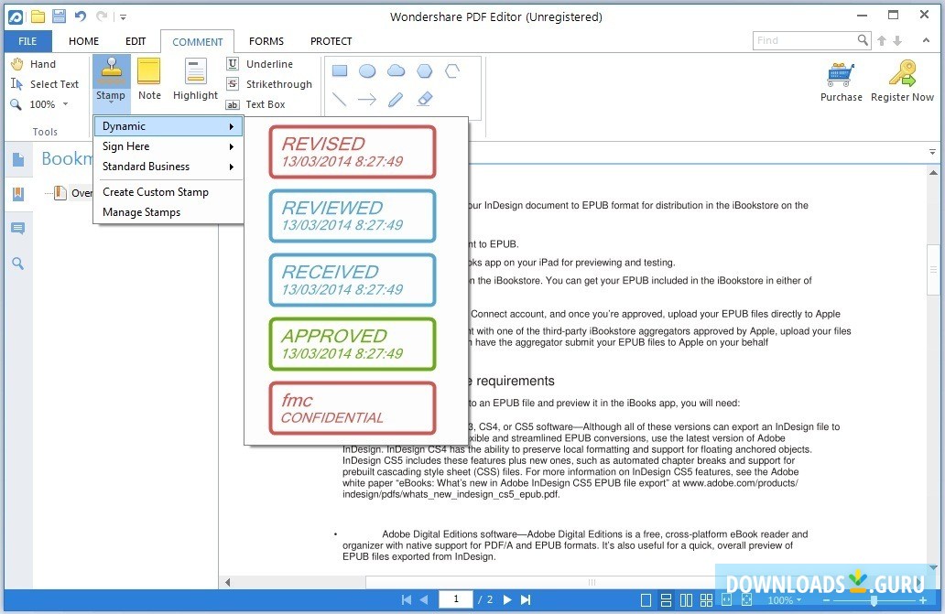Select the eraser tool

coord(425,99)
